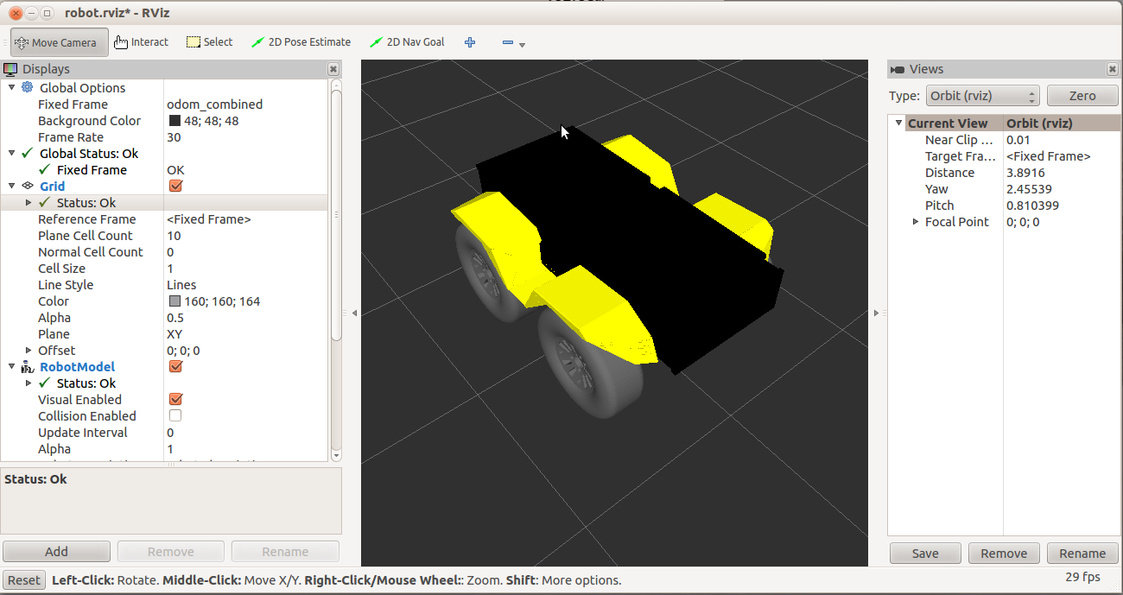
Task: Disable the RobotModel display checkbox
Action: (175, 367)
